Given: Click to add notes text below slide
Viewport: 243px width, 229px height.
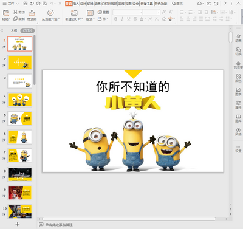Looking at the screenshot, I should point(59,224).
